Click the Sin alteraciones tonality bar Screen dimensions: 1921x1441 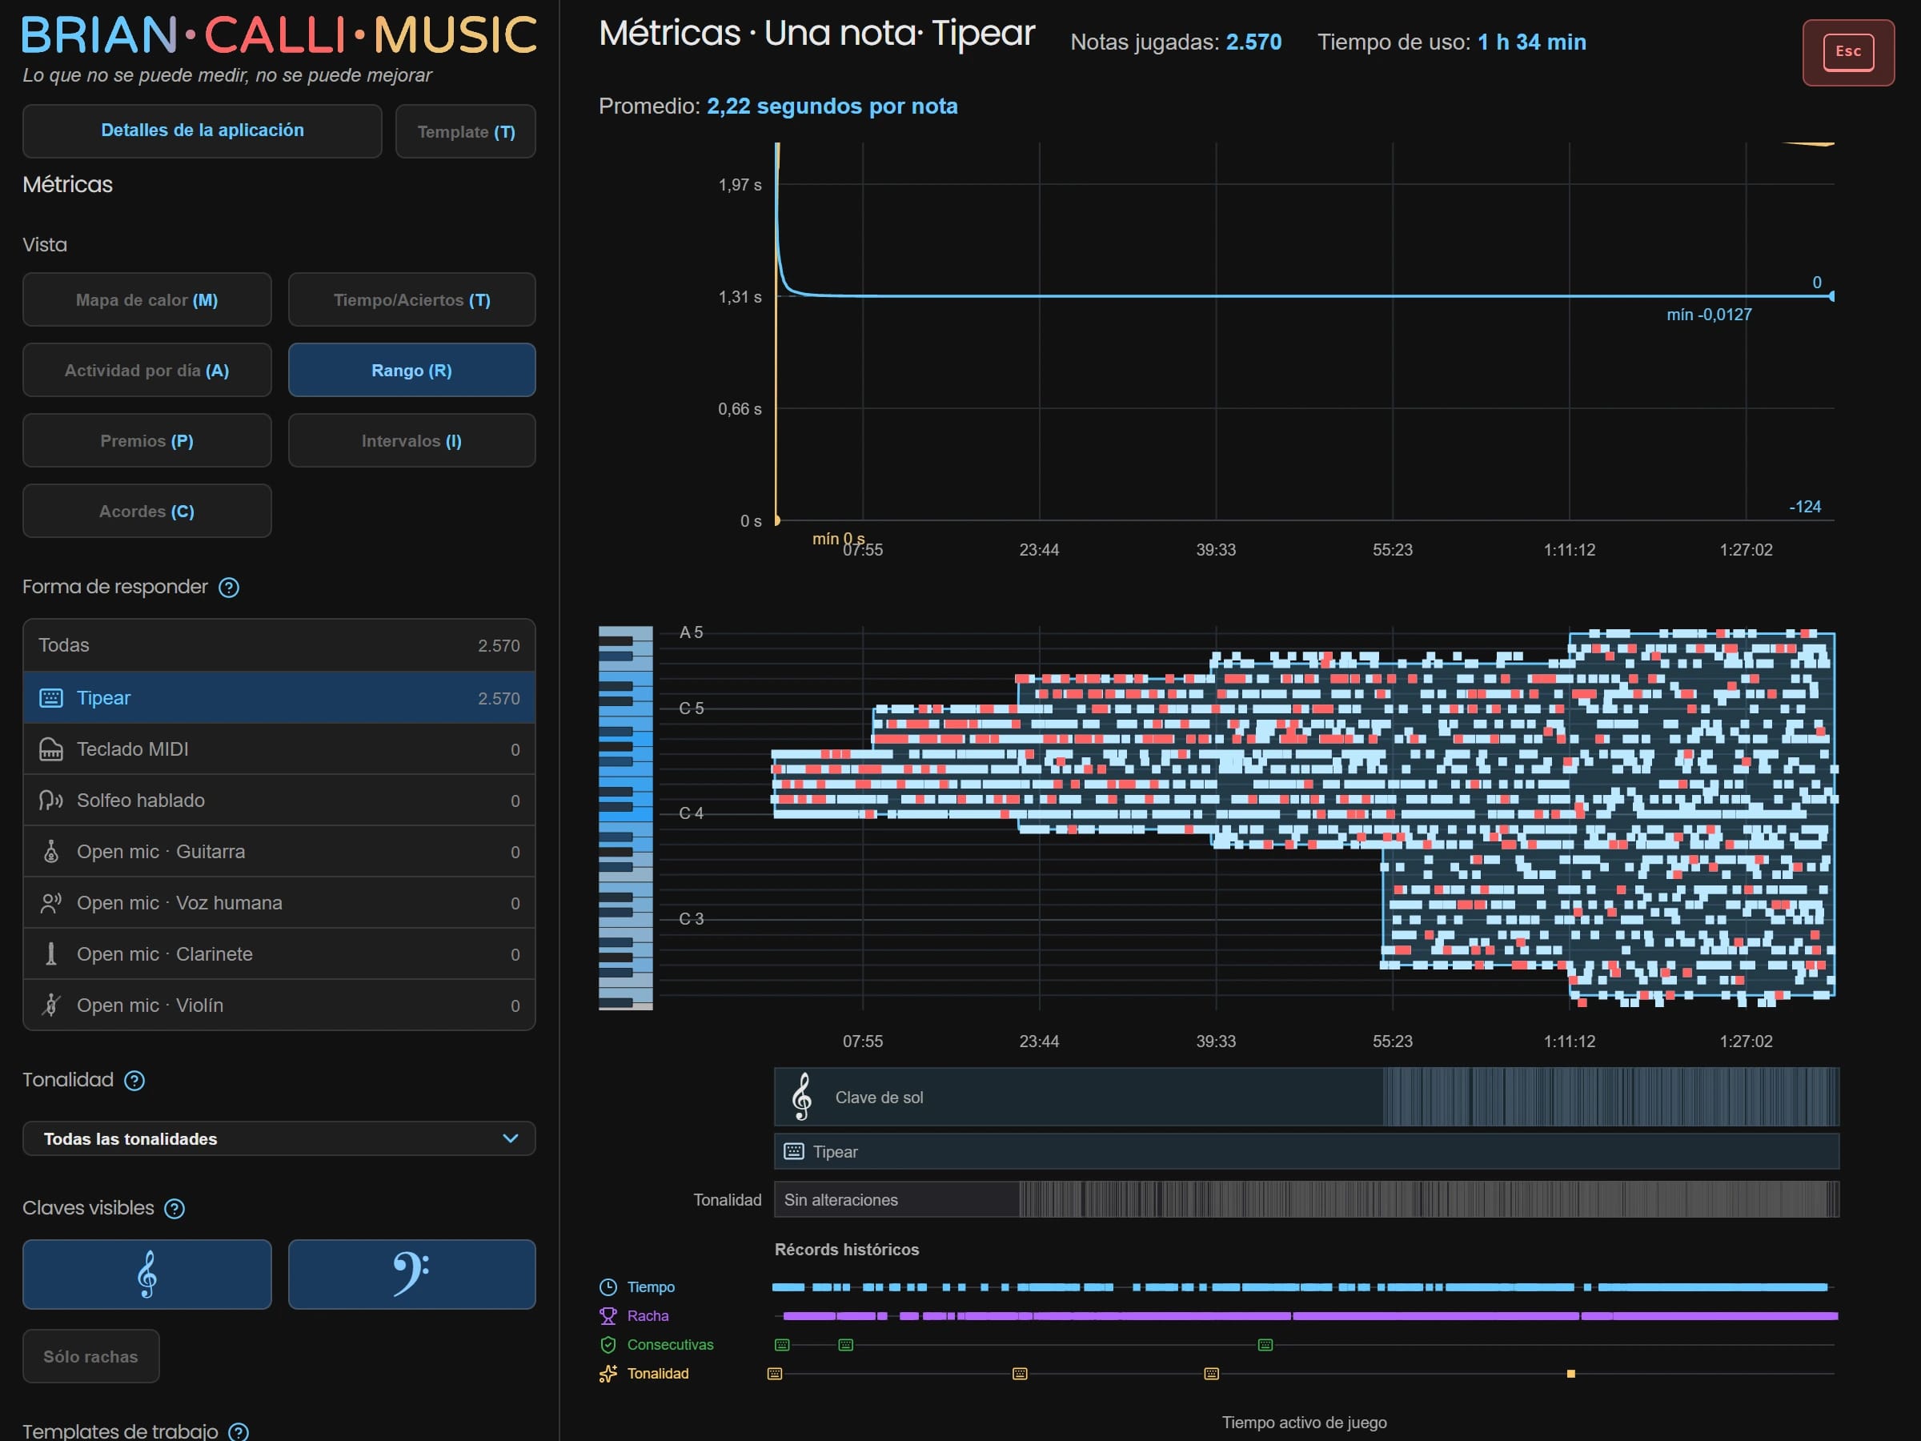pos(1306,1199)
